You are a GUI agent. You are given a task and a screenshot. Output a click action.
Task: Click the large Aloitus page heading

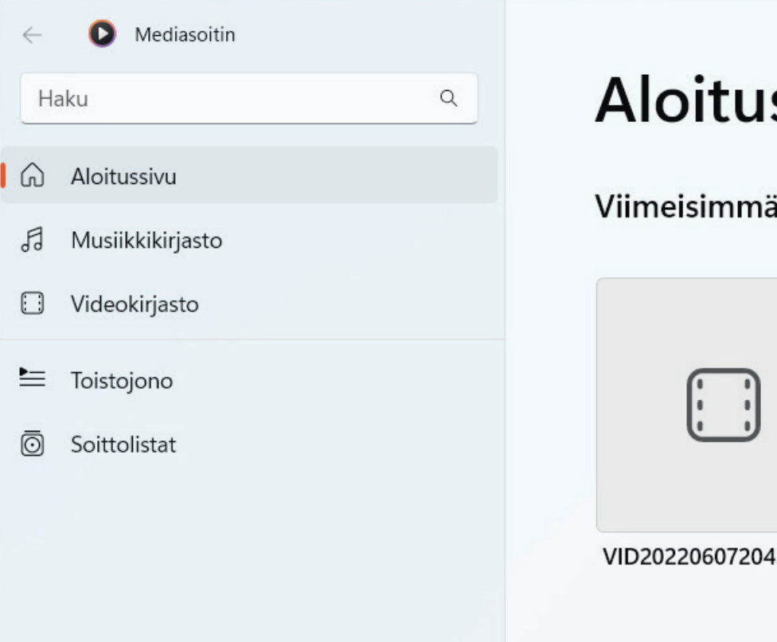[685, 101]
